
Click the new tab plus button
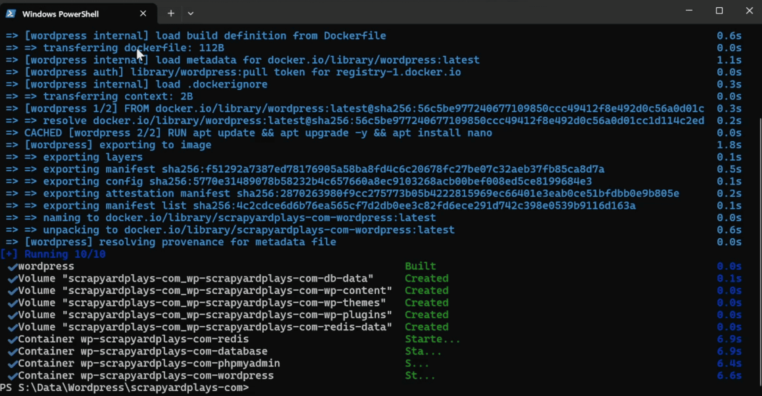[x=170, y=13]
